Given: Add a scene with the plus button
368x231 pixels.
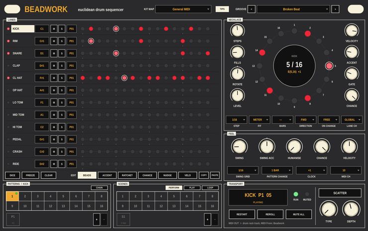Looking at the screenshot, I should pos(207,220).
